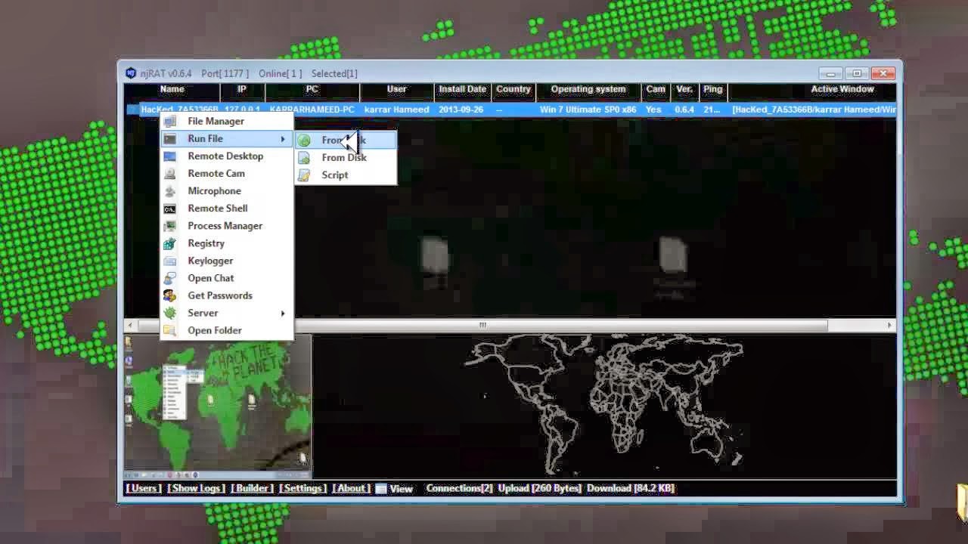Click the 'Upload [260 Bytes]' status text
Viewport: 968px width, 544px height.
[x=539, y=488]
